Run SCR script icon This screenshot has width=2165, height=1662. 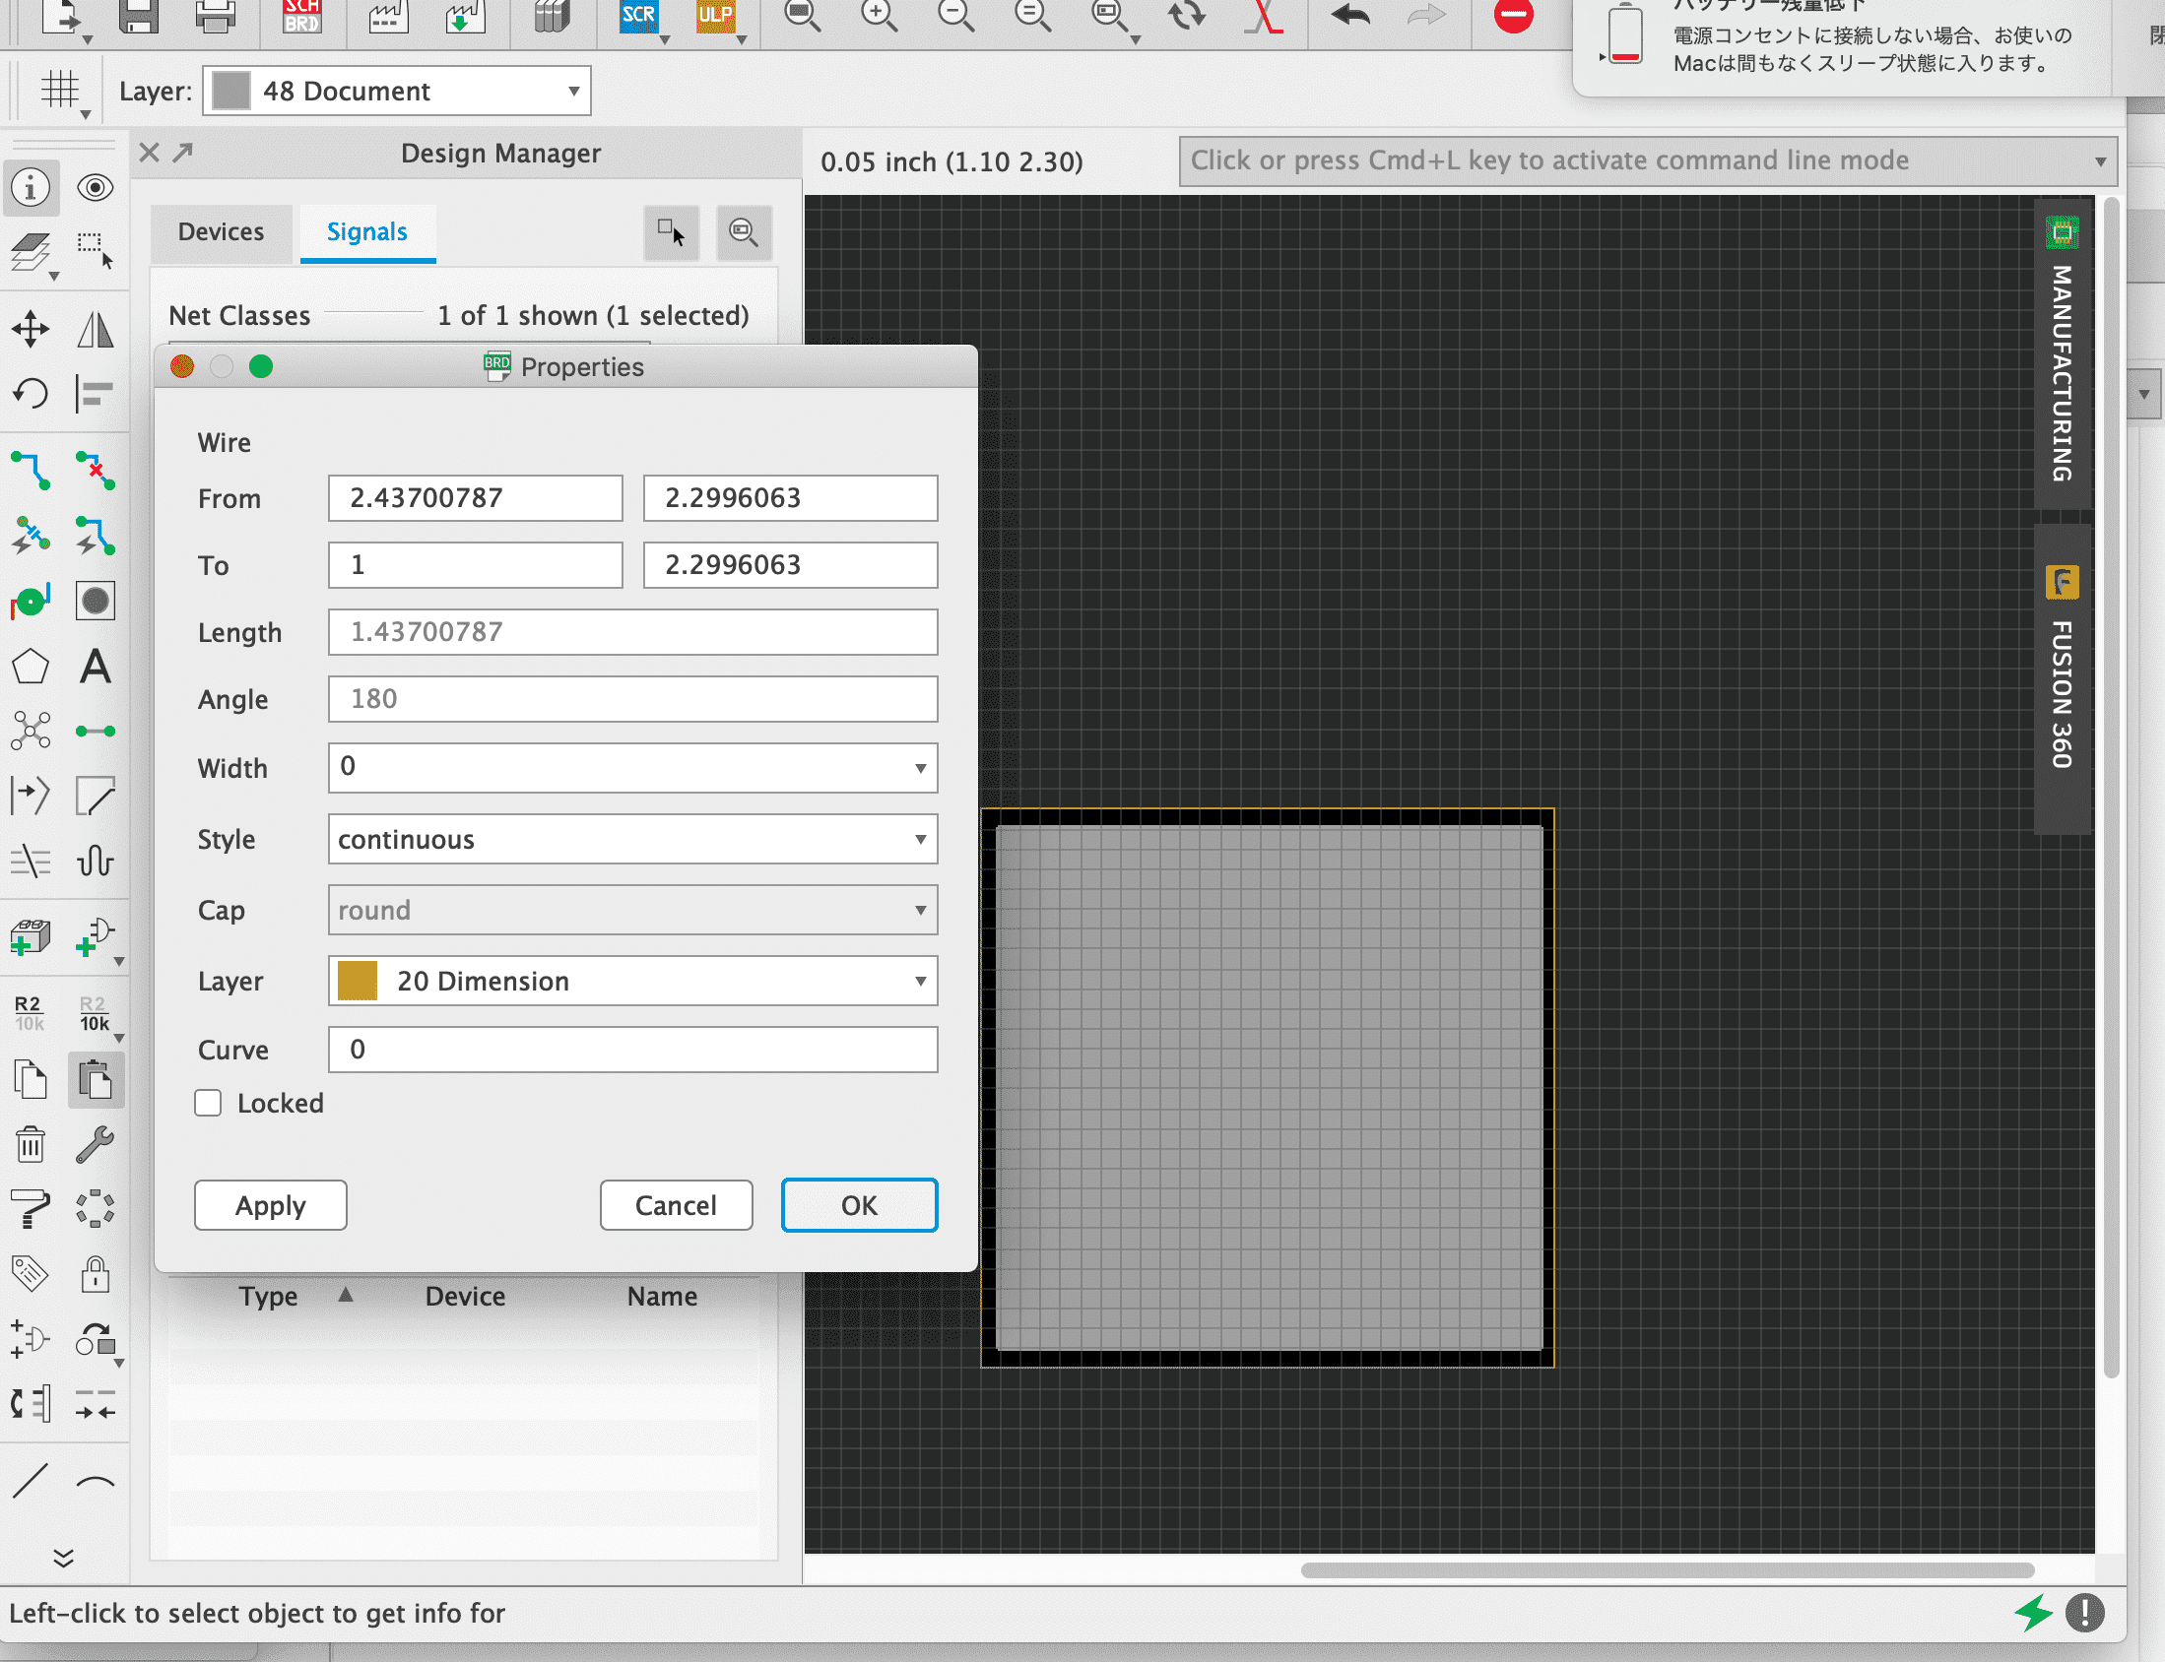[638, 16]
